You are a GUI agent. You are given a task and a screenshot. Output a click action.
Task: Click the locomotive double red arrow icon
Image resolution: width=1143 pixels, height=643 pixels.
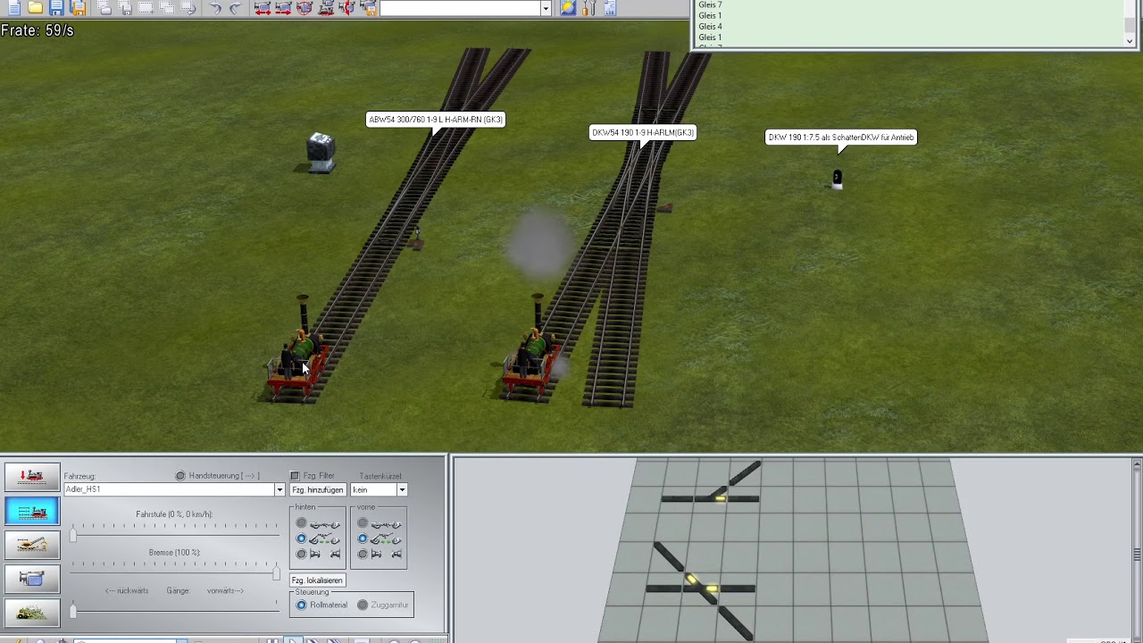pos(263,8)
